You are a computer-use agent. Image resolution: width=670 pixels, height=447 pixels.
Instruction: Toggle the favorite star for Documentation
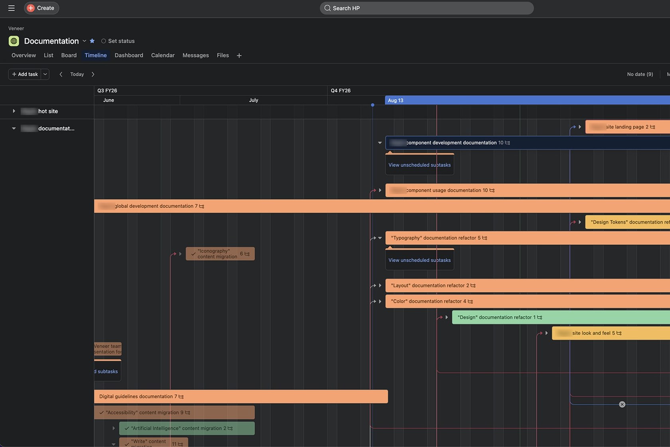coord(92,41)
